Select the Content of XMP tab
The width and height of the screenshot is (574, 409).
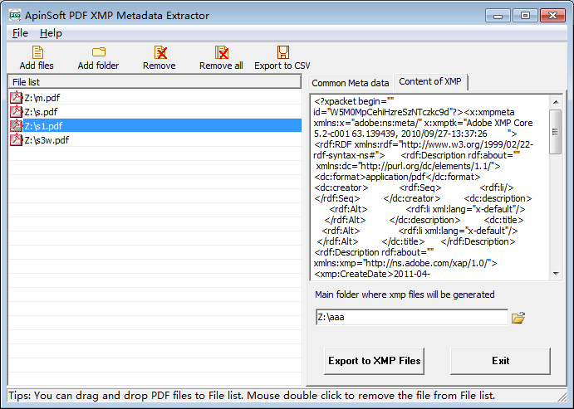pyautogui.click(x=430, y=81)
